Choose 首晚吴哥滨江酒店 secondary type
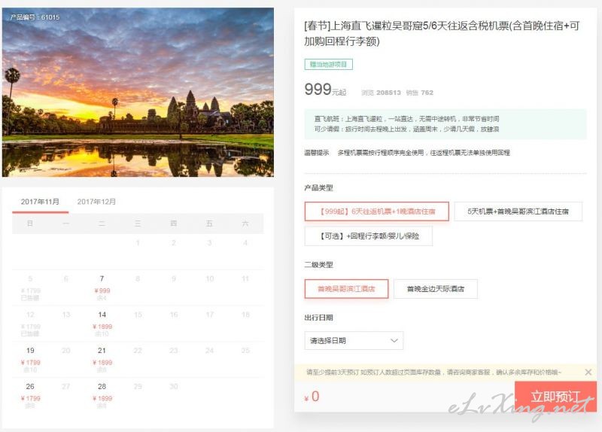This screenshot has width=602, height=432. (346, 289)
